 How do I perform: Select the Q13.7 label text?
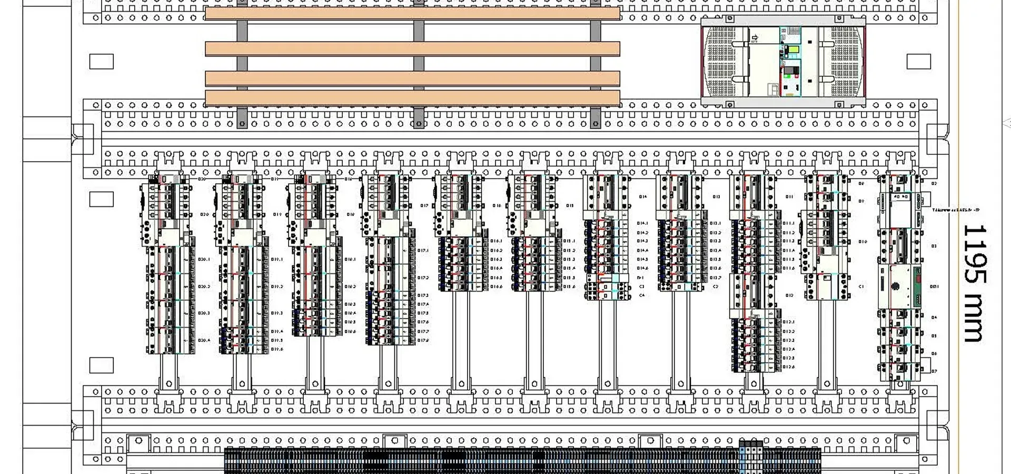point(715,278)
